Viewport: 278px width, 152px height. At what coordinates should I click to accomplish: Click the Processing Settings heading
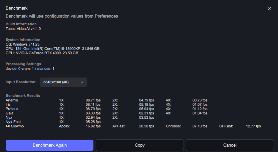pyautogui.click(x=23, y=64)
